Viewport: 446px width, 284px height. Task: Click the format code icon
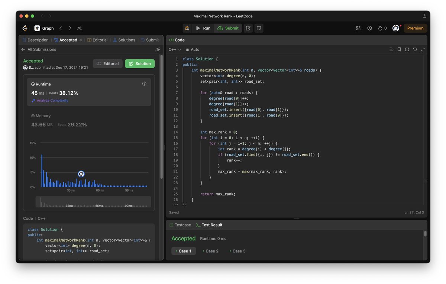[x=391, y=49]
